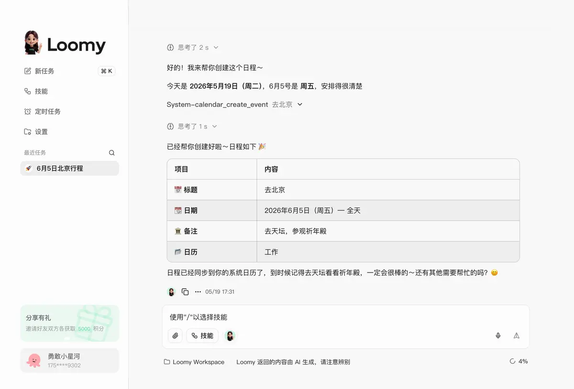
Task: Click the 去北京 table cell
Action: [388, 189]
